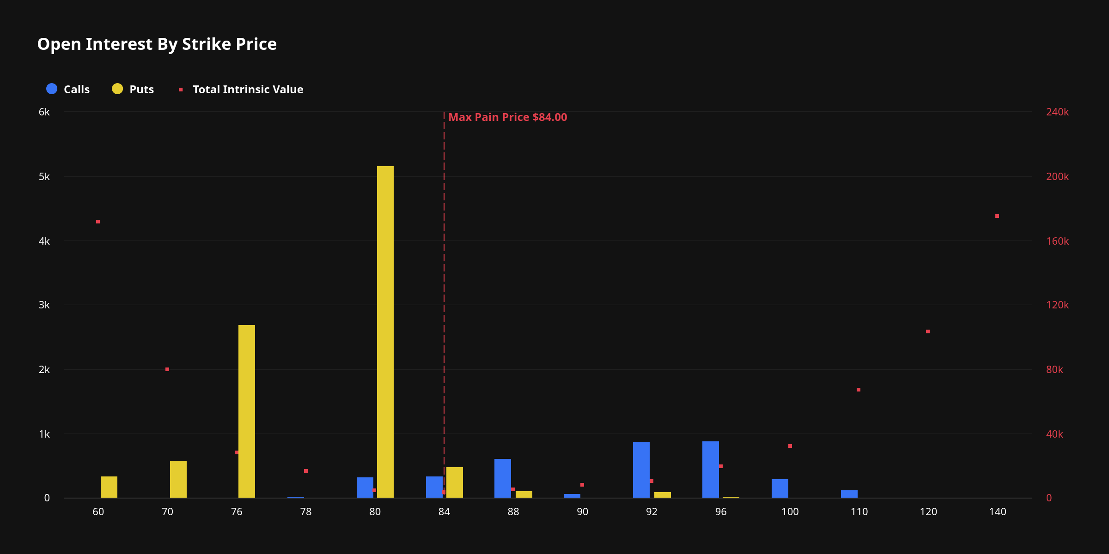Click the tallest yellow put bar at strike 80
This screenshot has height=554, width=1109.
click(x=385, y=332)
